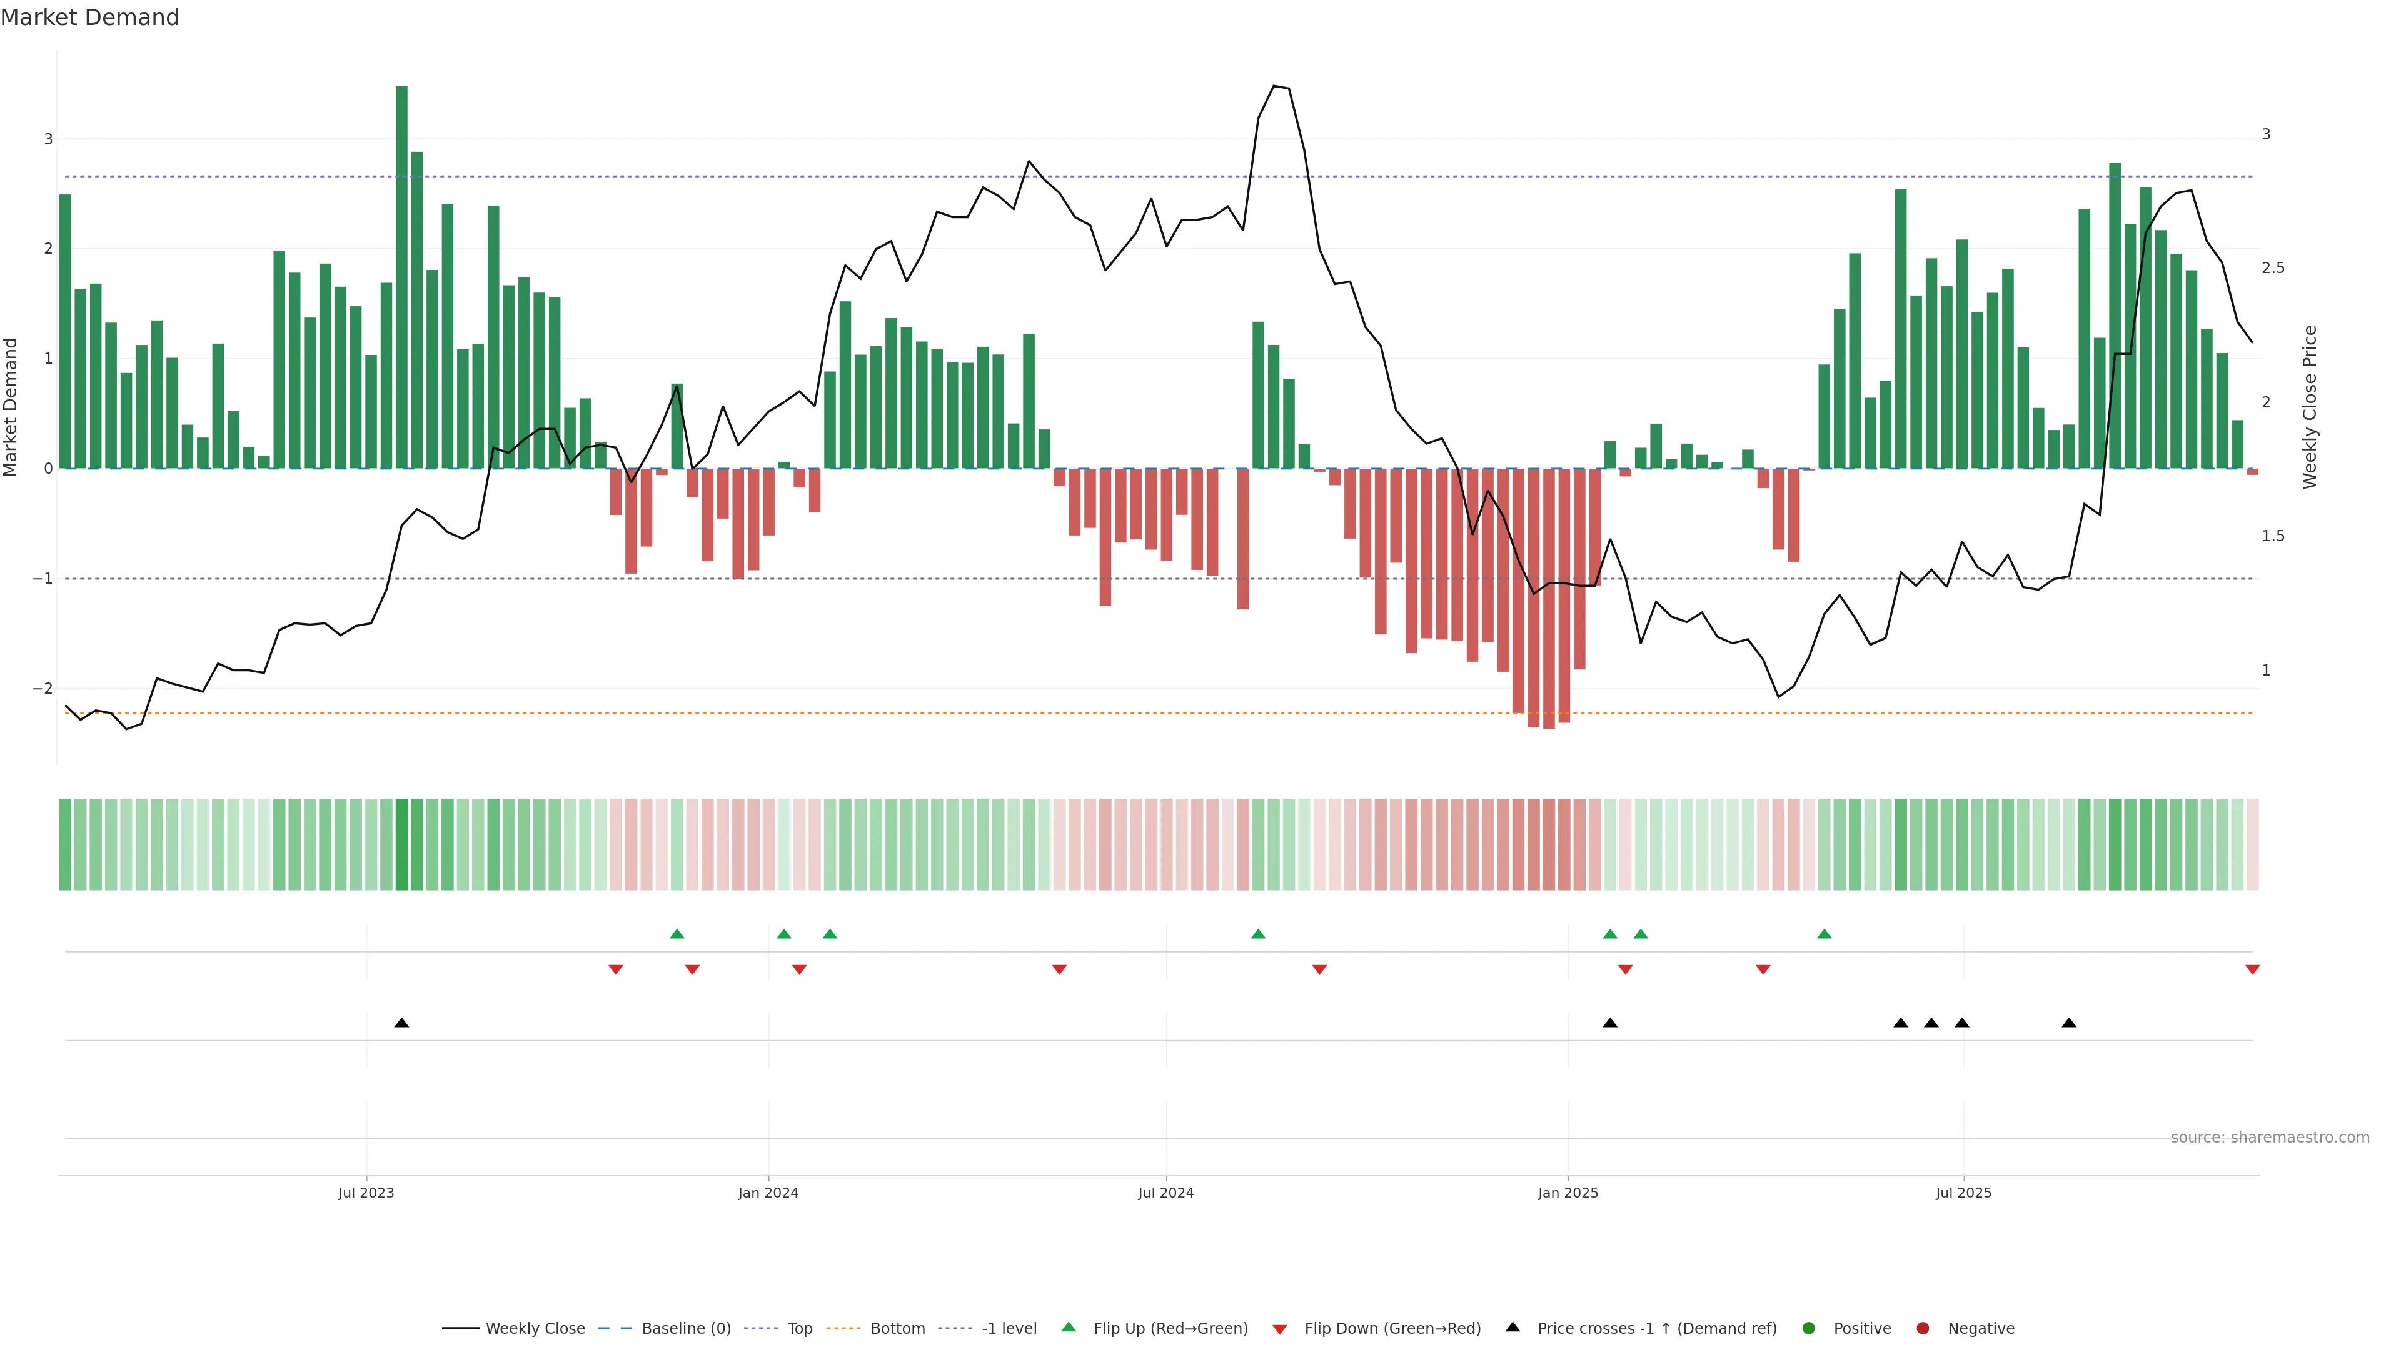2401x1350 pixels.
Task: Click the -1 level legend entry
Action: coord(1009,1329)
